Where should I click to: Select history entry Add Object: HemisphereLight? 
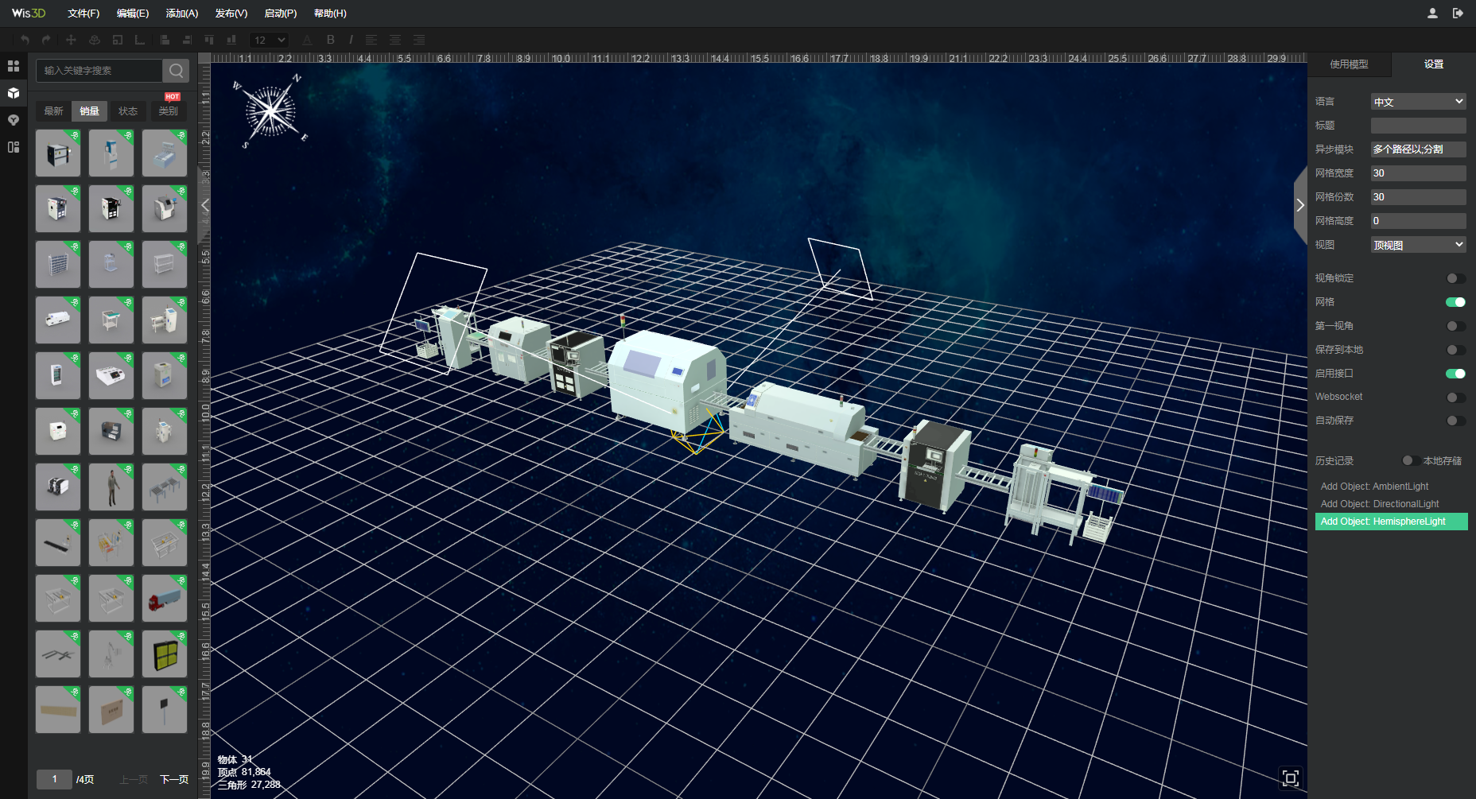point(1391,522)
